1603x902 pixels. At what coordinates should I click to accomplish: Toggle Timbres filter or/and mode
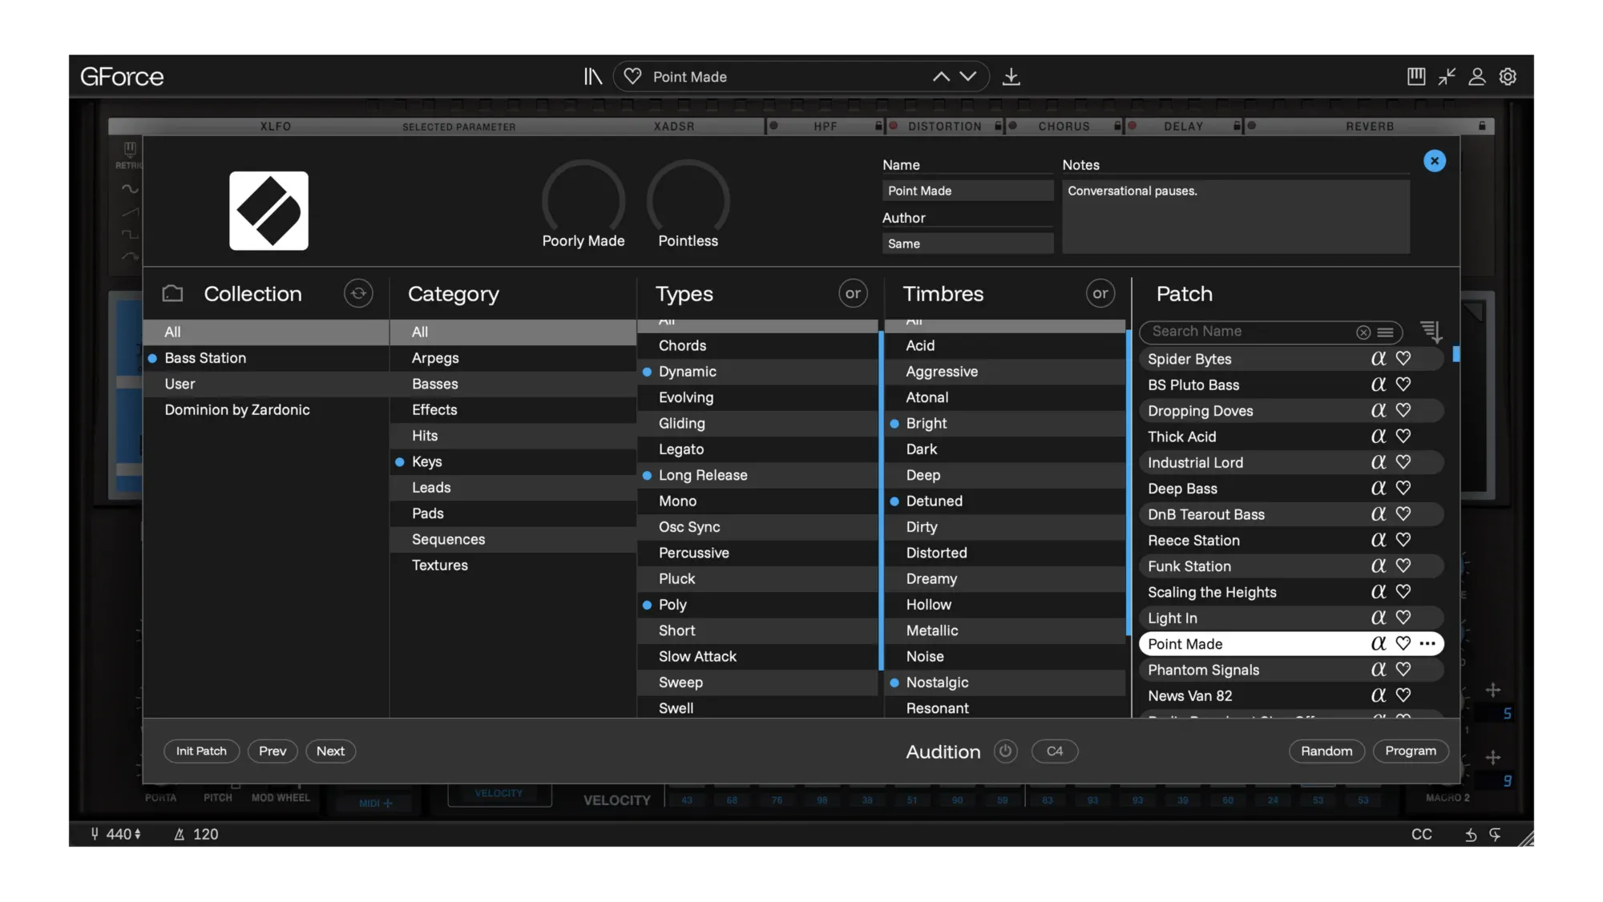click(1100, 293)
